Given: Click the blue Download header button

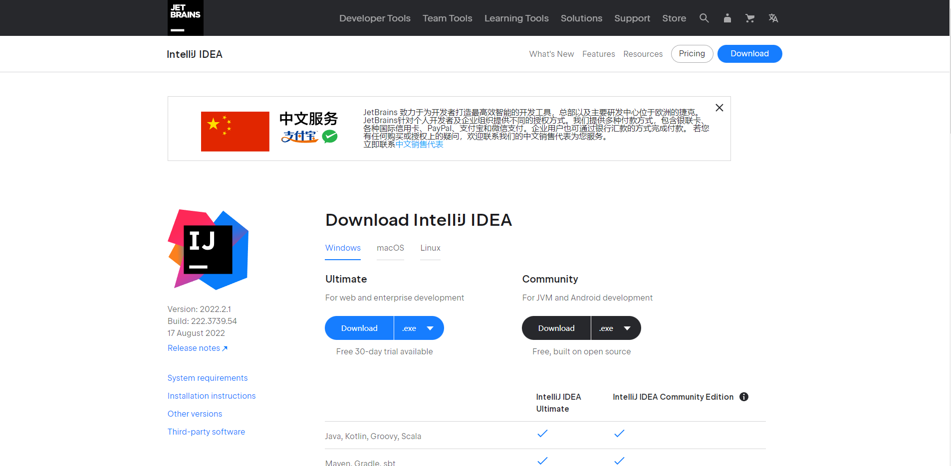Looking at the screenshot, I should coord(749,54).
